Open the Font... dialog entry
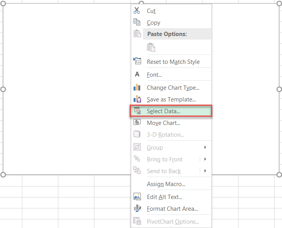This screenshot has width=282, height=228. tap(171, 75)
